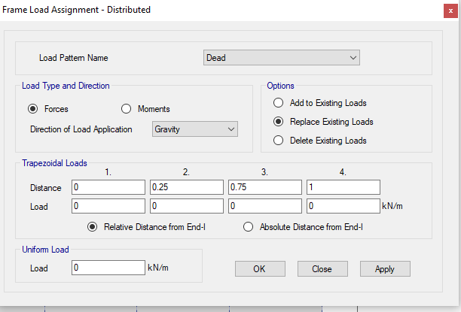461x312 pixels.
Task: Expand the Direction of Load Application dropdown
Action: [x=195, y=129]
